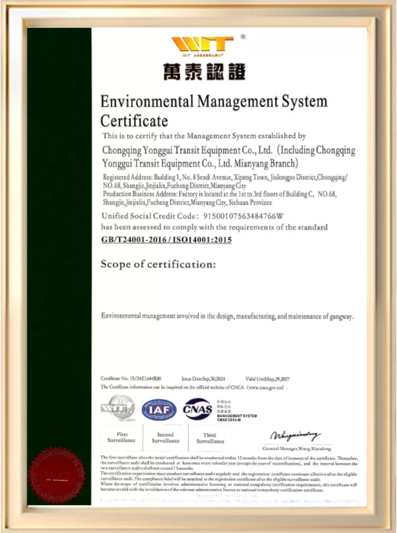Click 'MANAGEMENT SYSTEM CNAS' label beside CNAS logo

237,418
